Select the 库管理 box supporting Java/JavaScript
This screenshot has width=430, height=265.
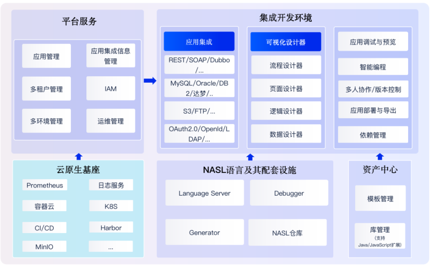[x=380, y=236]
